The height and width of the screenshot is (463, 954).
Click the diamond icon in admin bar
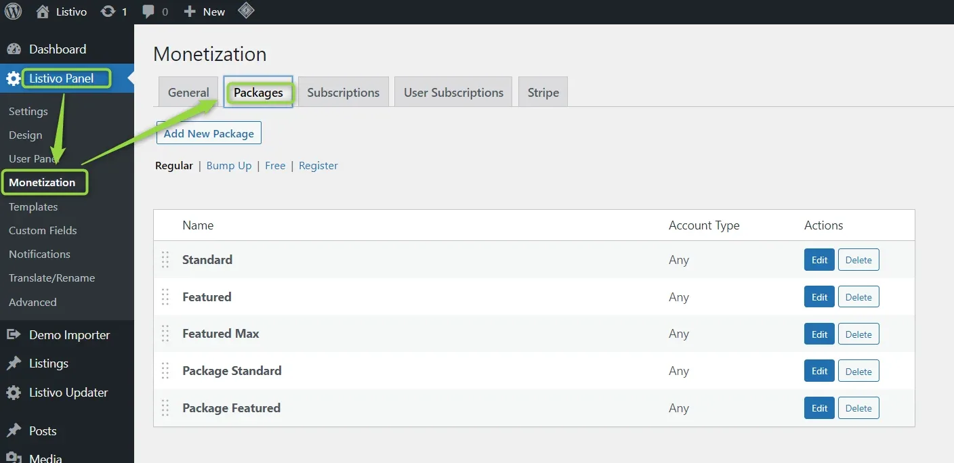pos(246,11)
